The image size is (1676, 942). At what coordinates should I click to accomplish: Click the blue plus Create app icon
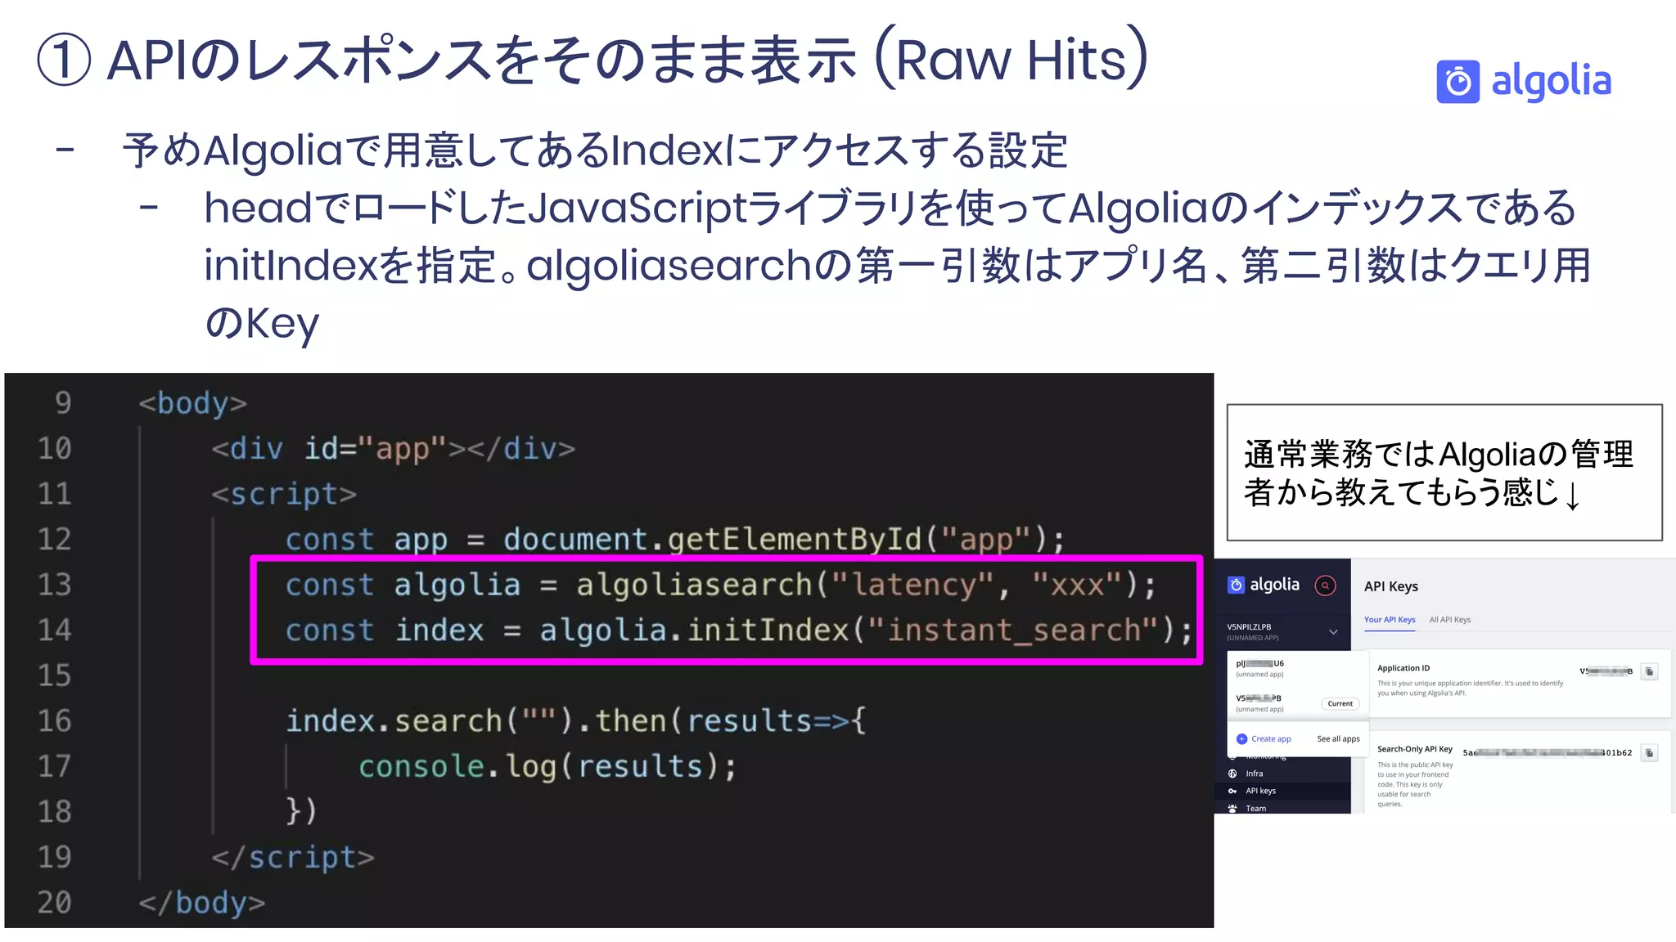click(1241, 738)
